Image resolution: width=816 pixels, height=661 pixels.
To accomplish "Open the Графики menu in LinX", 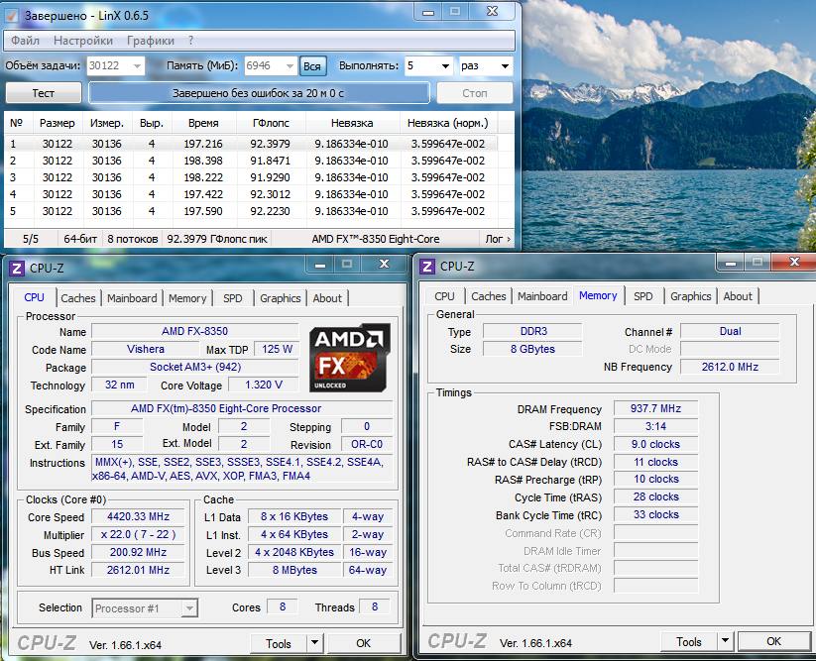I will pos(151,41).
